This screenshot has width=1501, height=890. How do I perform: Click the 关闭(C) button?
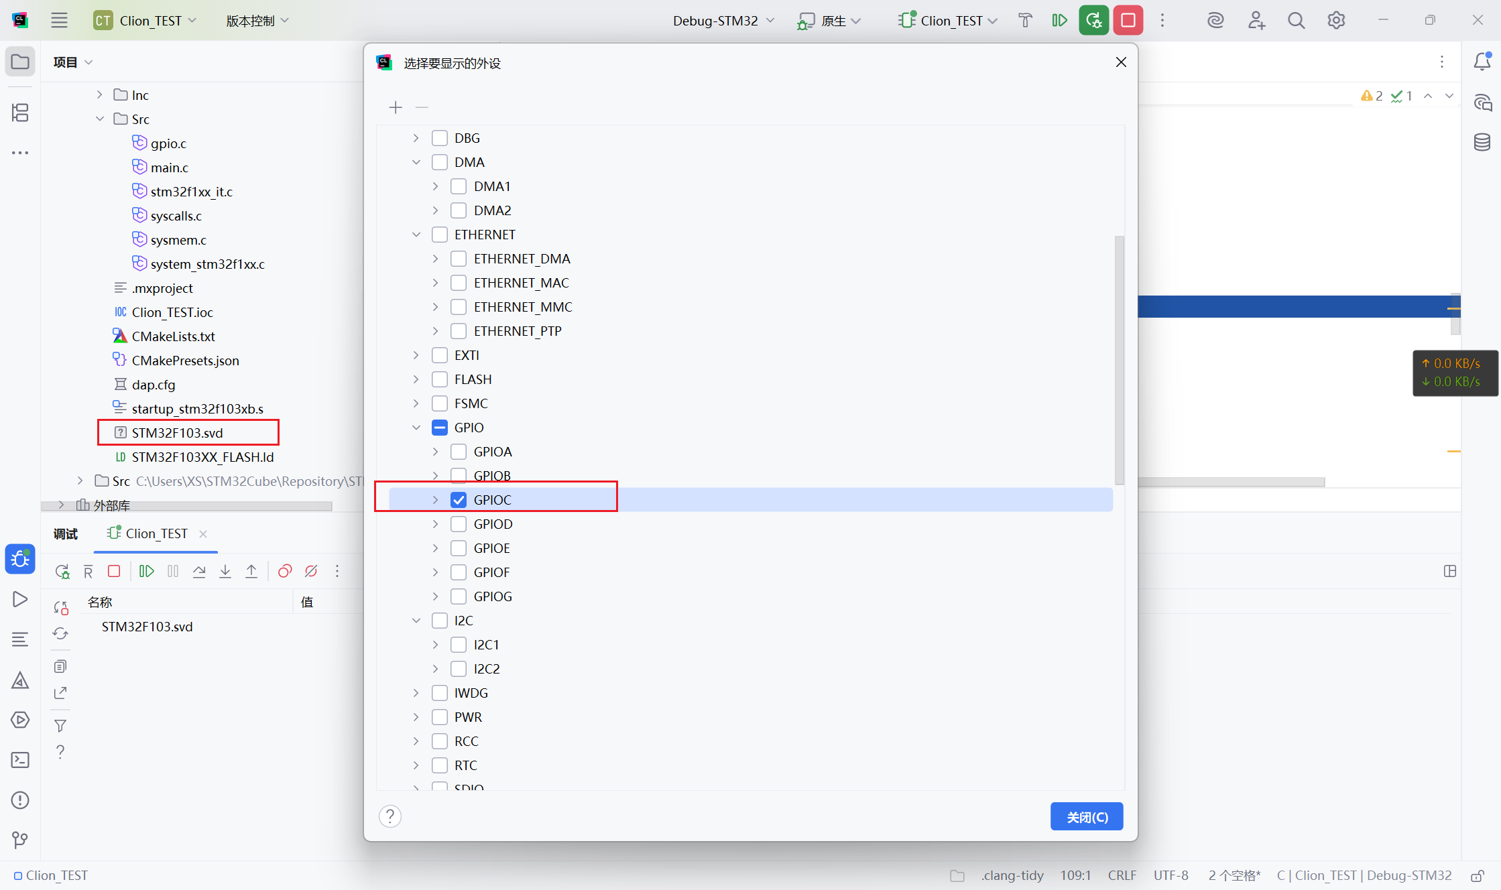click(1086, 817)
